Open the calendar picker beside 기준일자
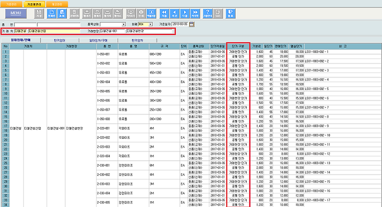This screenshot has width=382, height=207. pos(192,24)
